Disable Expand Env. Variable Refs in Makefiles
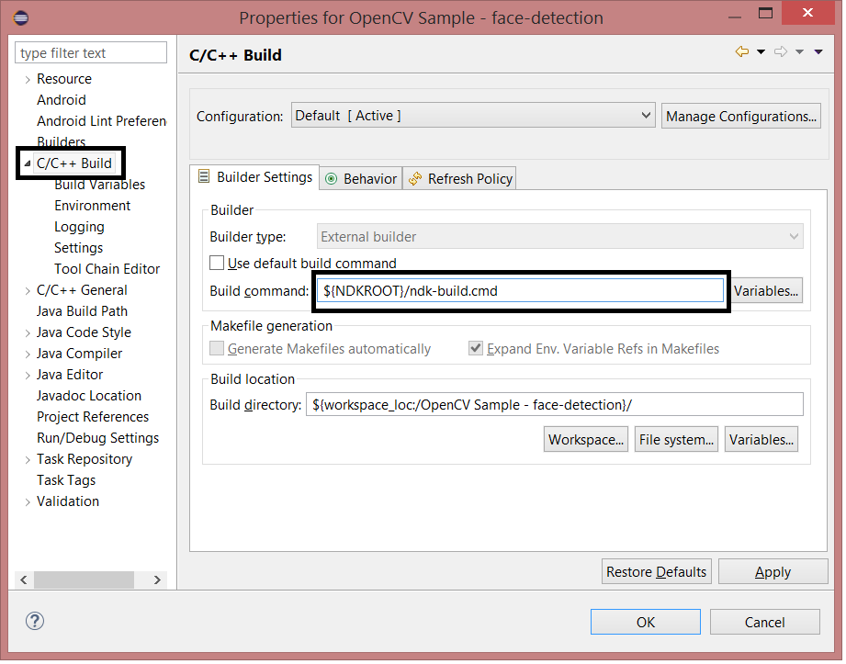This screenshot has height=664, width=846. (475, 348)
